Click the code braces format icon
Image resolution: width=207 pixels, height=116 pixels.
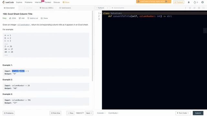(190, 8)
